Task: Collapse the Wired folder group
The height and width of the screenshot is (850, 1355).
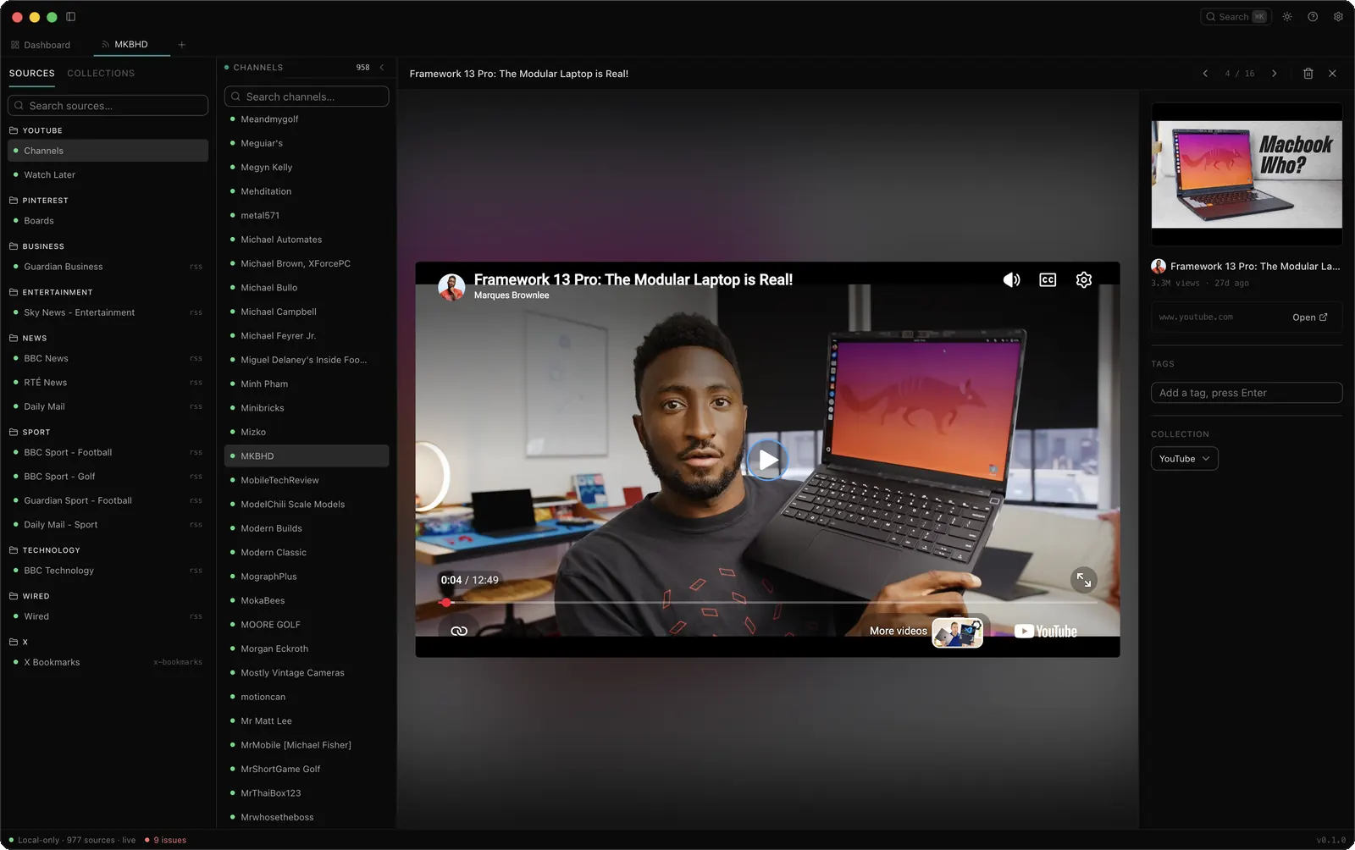Action: [x=29, y=596]
